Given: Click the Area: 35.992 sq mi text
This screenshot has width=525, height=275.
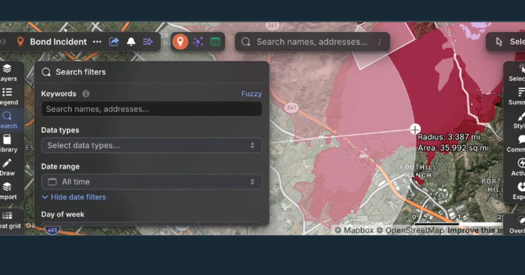Looking at the screenshot, I should 453,148.
